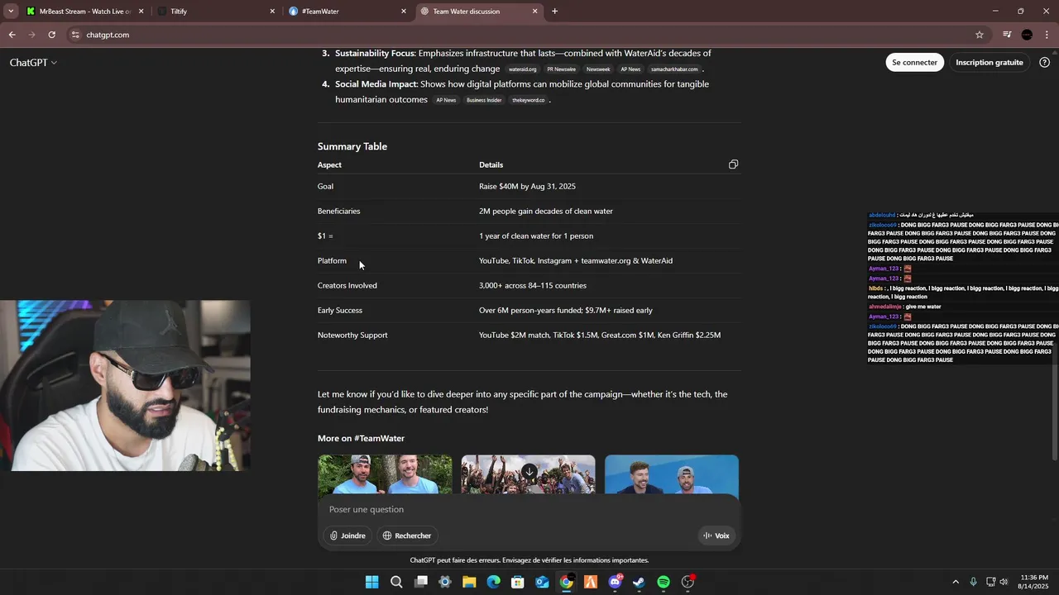Open Windows Start menu
The height and width of the screenshot is (595, 1059).
click(x=371, y=582)
